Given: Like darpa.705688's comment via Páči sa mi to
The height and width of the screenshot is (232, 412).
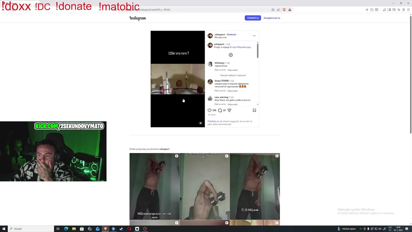Looking at the screenshot, I should (x=220, y=91).
